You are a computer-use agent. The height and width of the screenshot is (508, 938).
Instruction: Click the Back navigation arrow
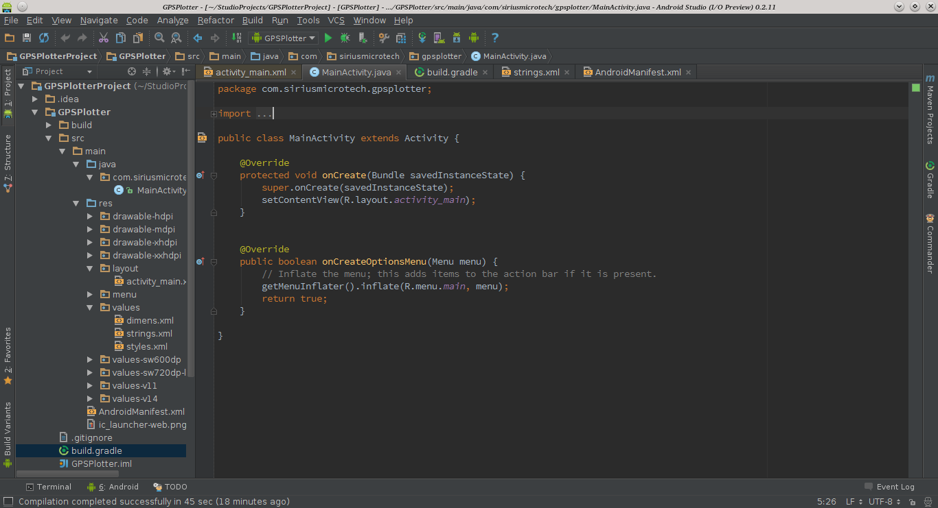click(198, 38)
